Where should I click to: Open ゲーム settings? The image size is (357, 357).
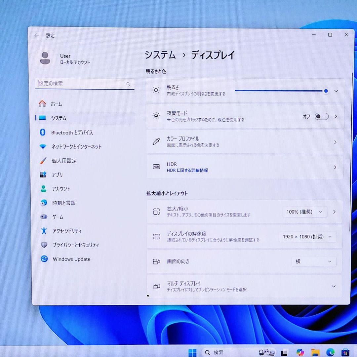[x=57, y=217]
